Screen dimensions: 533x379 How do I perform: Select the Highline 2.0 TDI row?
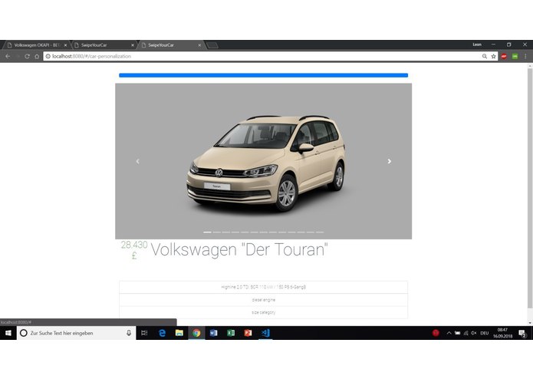pos(264,287)
